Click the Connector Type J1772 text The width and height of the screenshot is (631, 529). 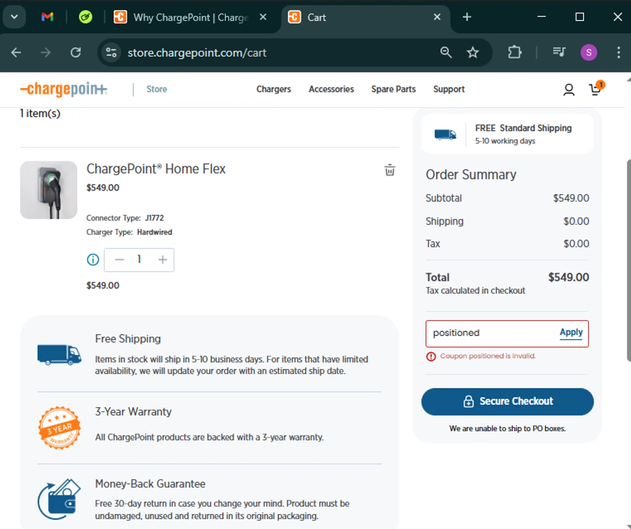(125, 218)
